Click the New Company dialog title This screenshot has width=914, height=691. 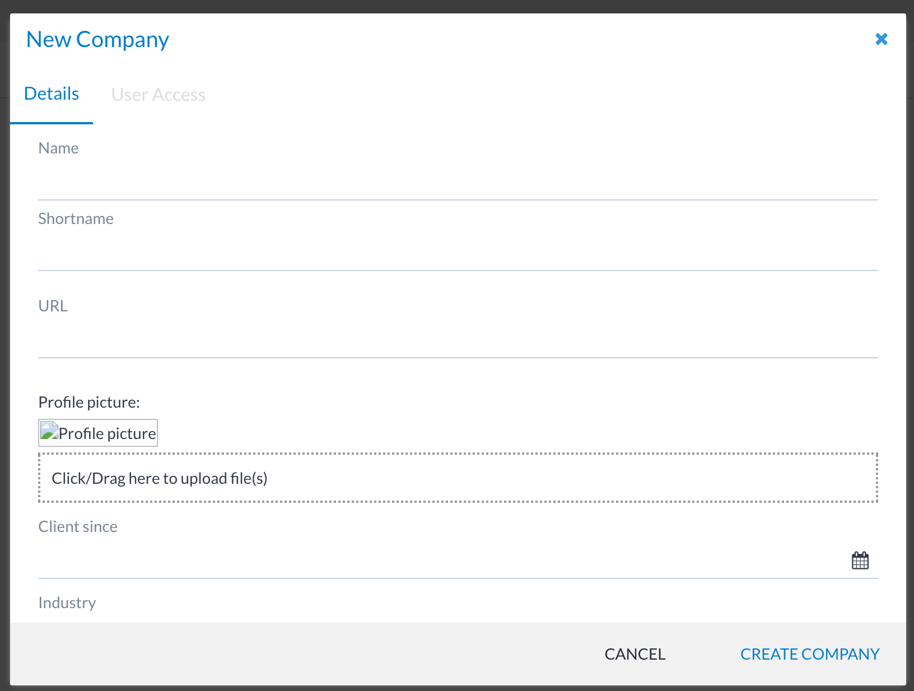pyautogui.click(x=97, y=40)
